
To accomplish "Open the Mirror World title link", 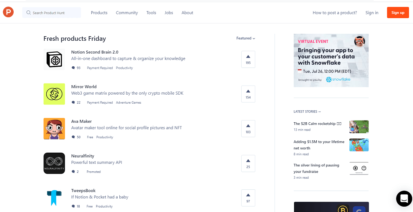I will pos(84,86).
